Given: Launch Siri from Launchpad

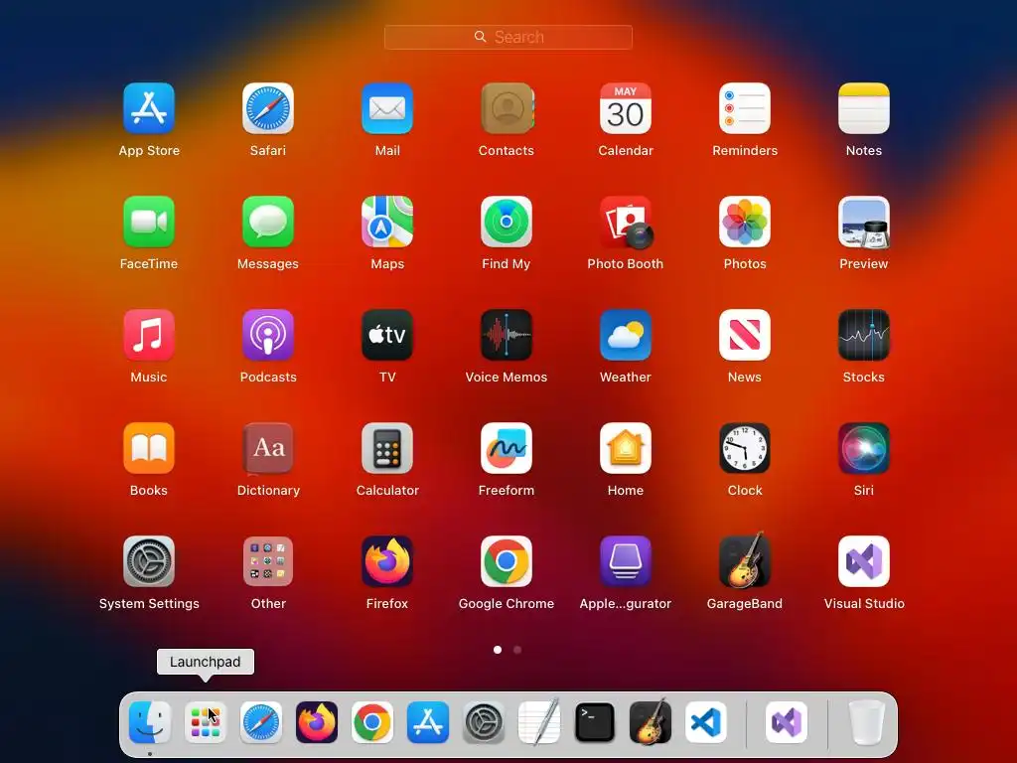Looking at the screenshot, I should tap(864, 448).
